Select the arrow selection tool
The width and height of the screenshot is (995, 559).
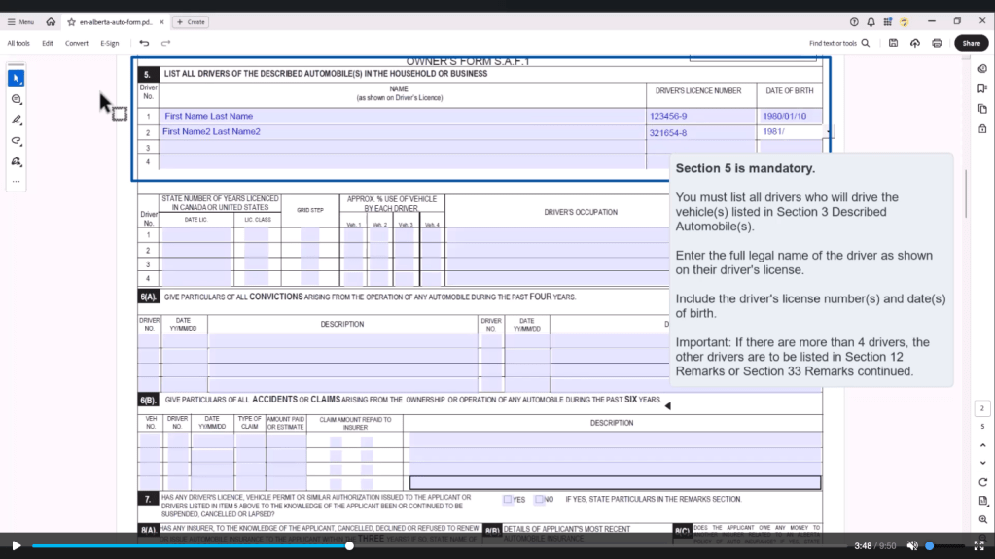[16, 78]
